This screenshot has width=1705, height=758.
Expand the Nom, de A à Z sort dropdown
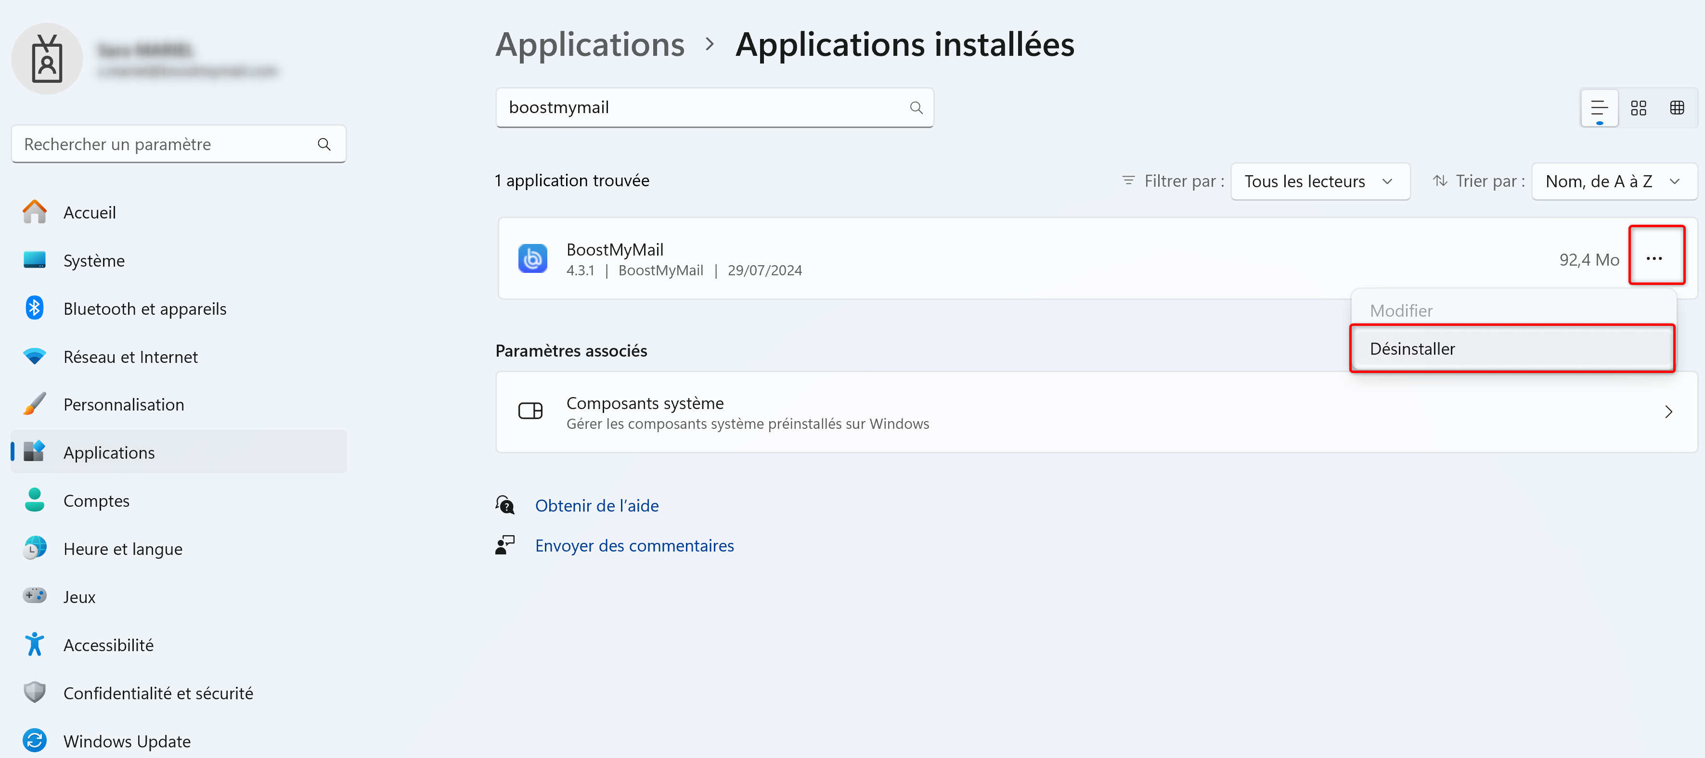(1614, 181)
